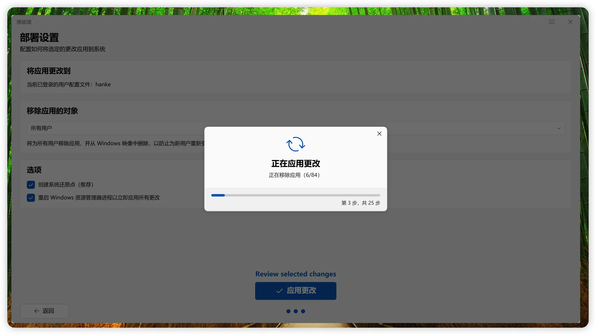Click the 将应用更改到 section title

pyautogui.click(x=48, y=71)
